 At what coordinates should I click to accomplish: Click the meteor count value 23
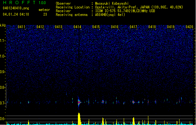click(x=45, y=14)
